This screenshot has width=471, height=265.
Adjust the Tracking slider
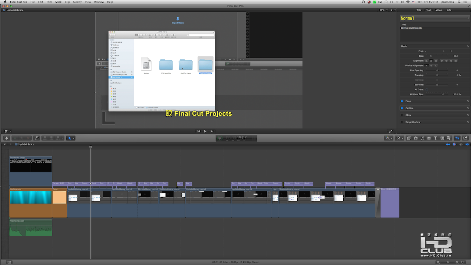437,75
